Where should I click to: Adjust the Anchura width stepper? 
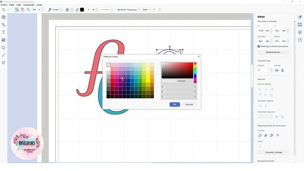click(x=271, y=41)
